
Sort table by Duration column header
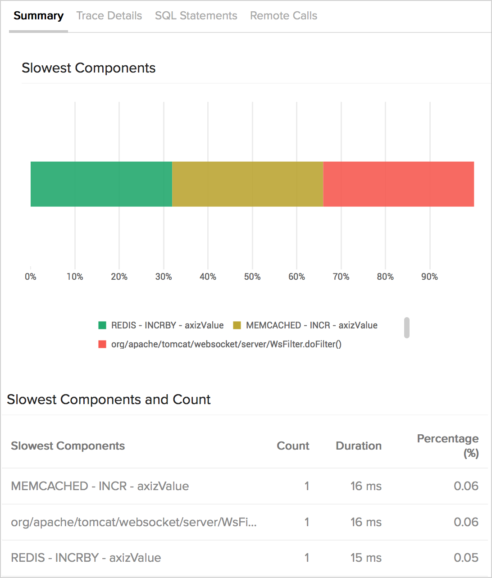(359, 446)
